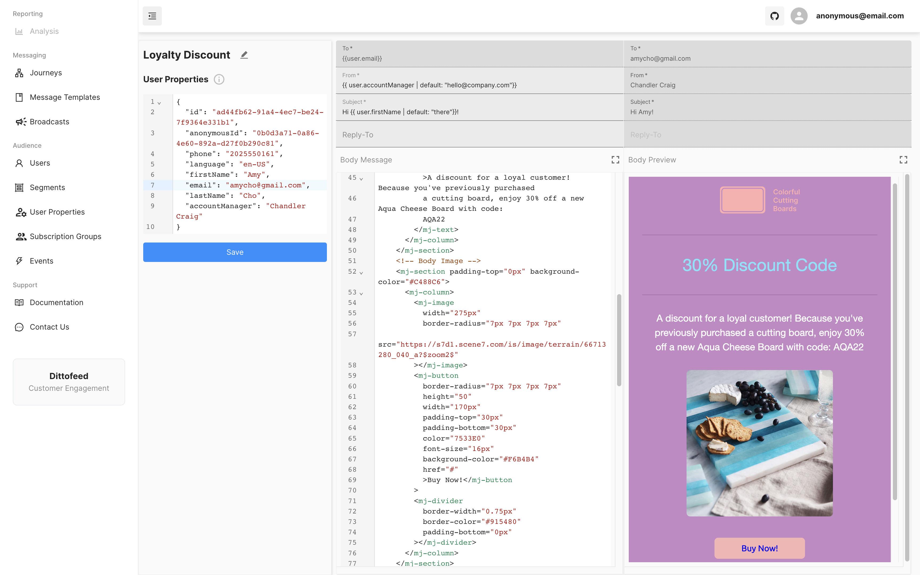Collapse the sidebar with the menu toggle icon
The image size is (920, 575).
coord(152,16)
